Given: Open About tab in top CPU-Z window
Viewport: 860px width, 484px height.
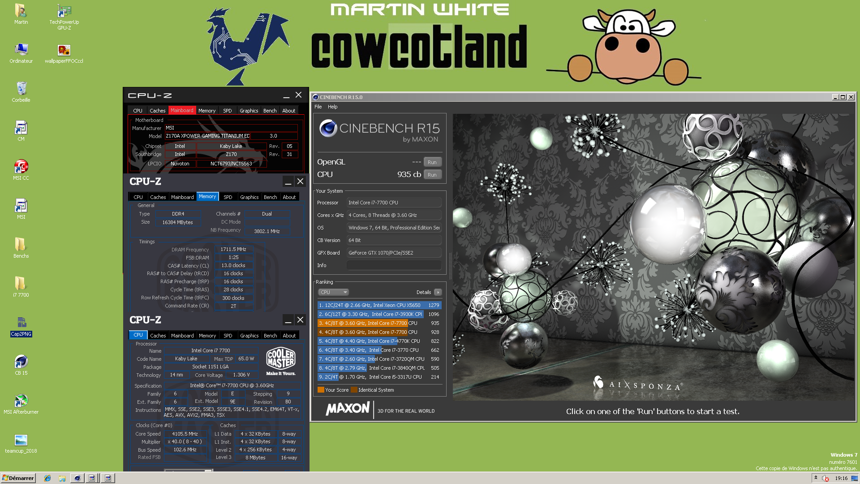Looking at the screenshot, I should (289, 111).
